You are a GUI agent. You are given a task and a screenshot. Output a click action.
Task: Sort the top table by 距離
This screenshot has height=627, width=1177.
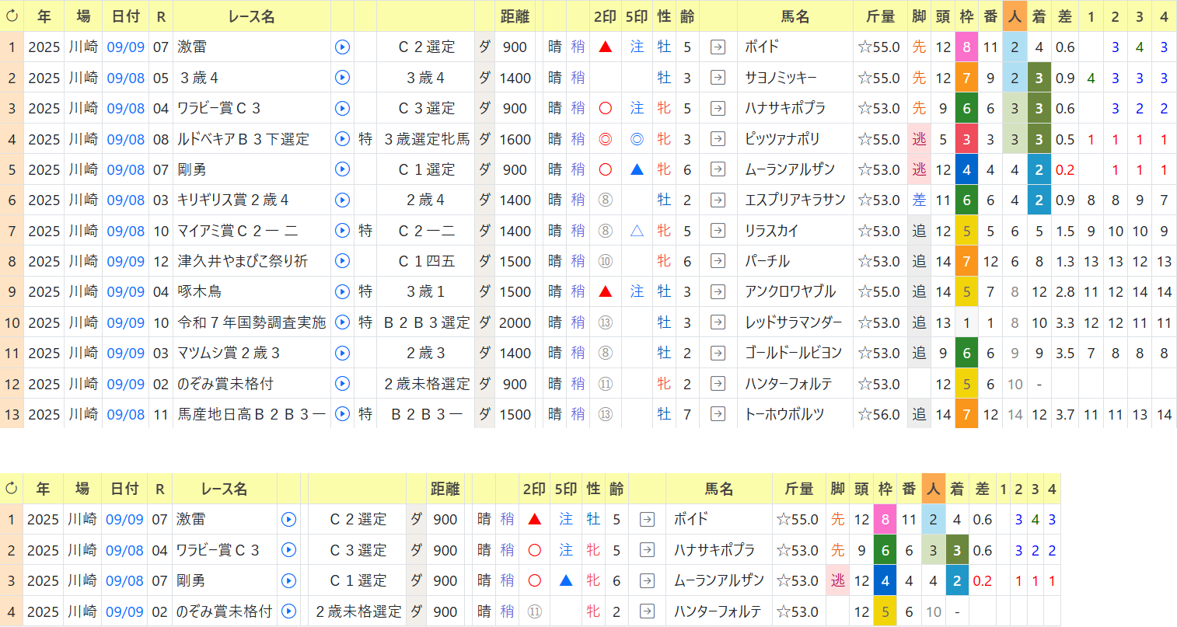(x=515, y=16)
